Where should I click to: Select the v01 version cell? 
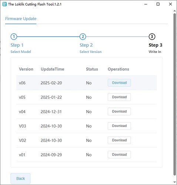coord(22,155)
